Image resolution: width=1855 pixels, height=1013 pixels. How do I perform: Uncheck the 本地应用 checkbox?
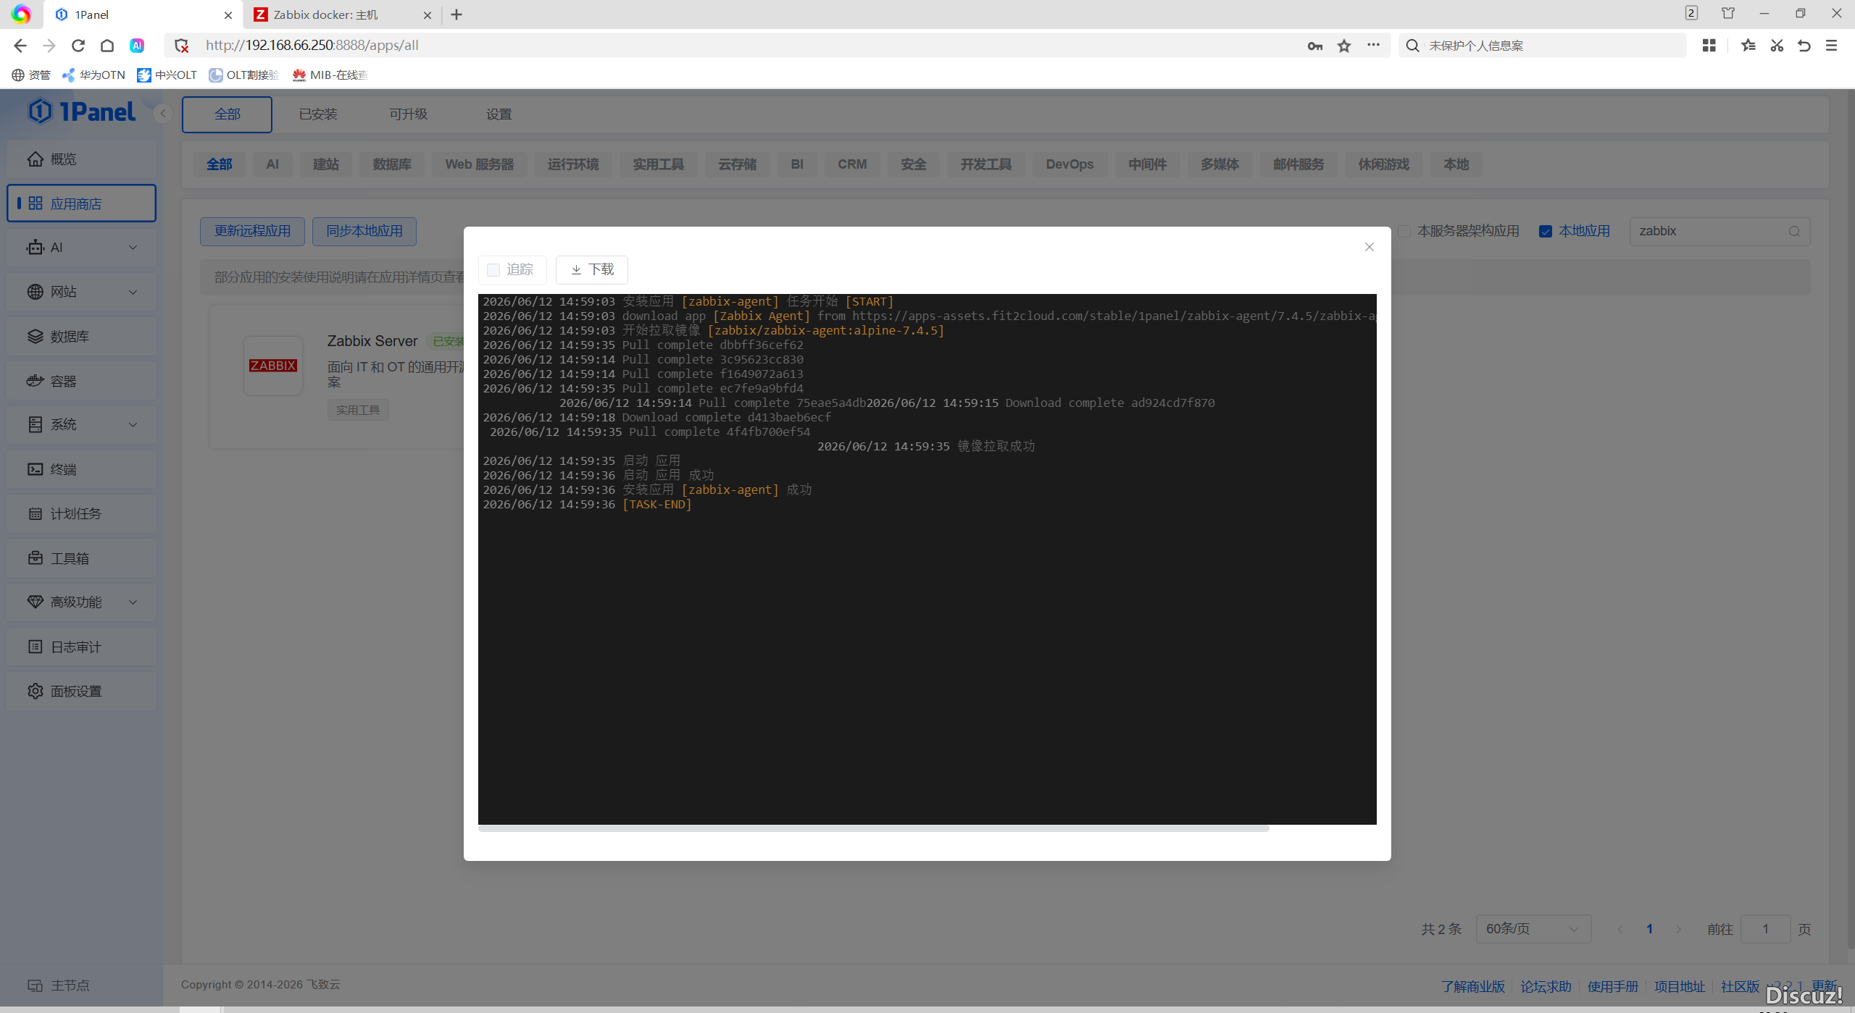click(x=1546, y=231)
